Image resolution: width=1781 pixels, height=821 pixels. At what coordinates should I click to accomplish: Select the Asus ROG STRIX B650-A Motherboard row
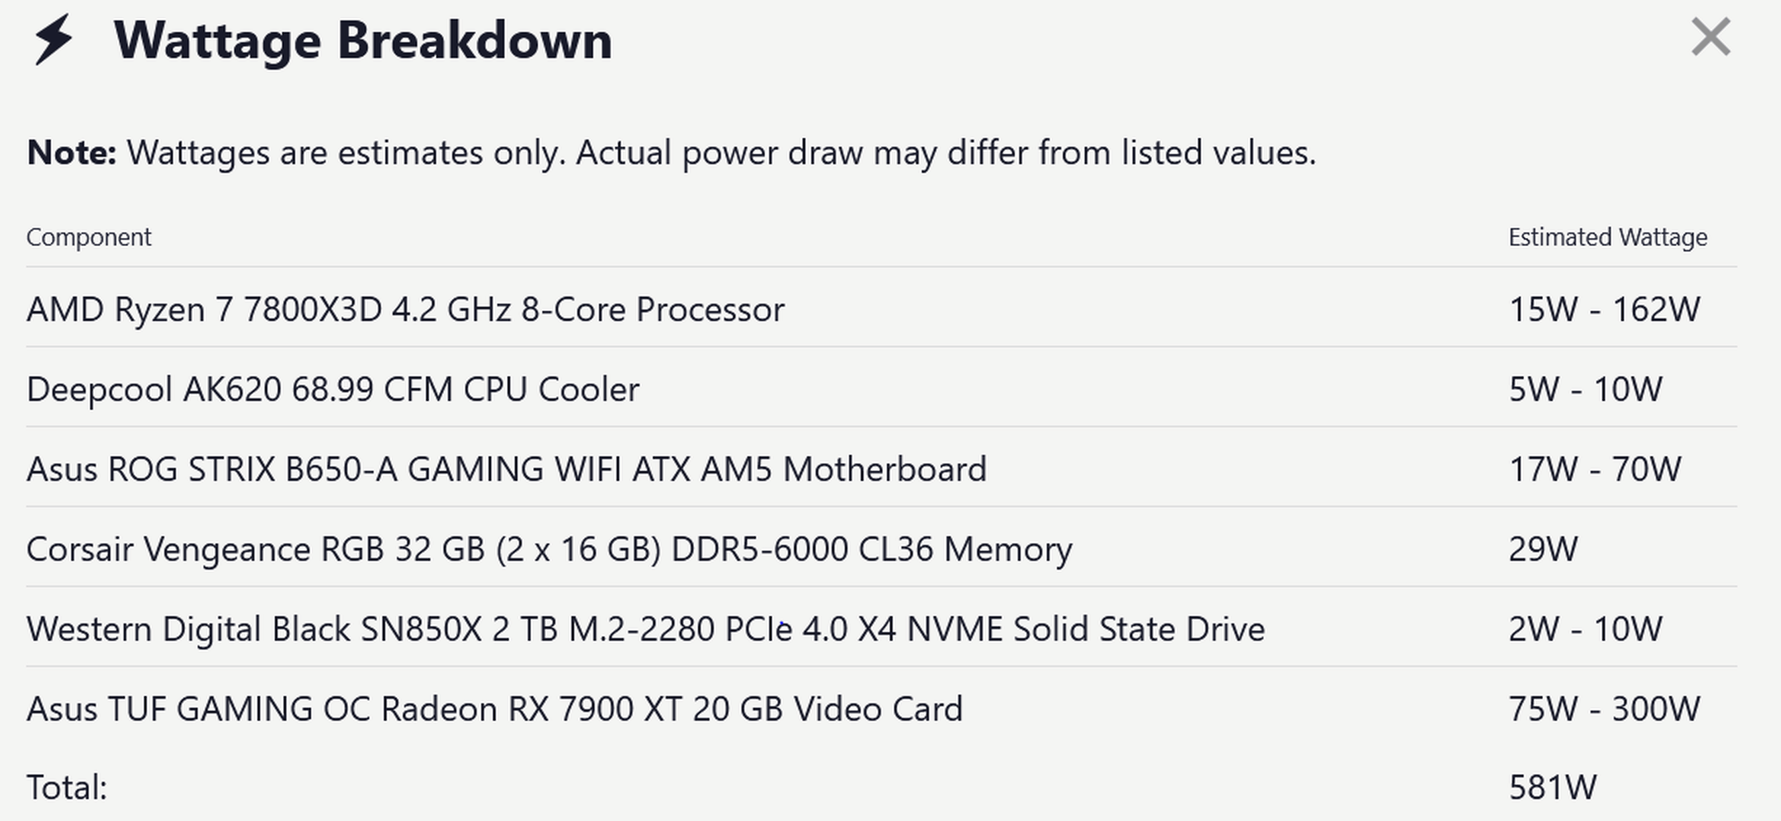tap(882, 468)
